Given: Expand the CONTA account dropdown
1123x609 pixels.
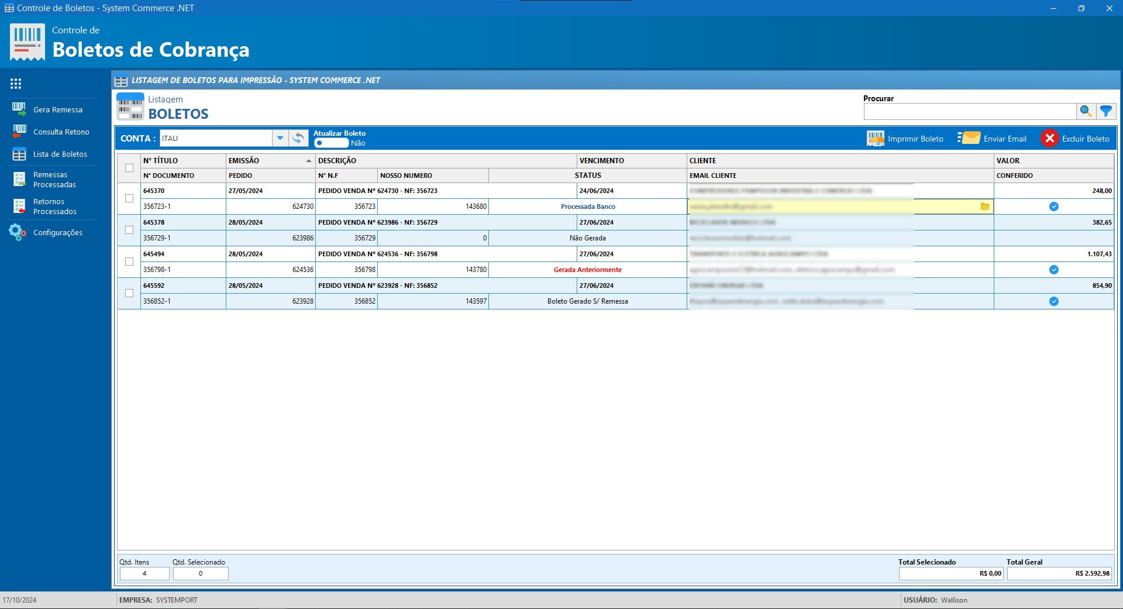Looking at the screenshot, I should pos(280,138).
